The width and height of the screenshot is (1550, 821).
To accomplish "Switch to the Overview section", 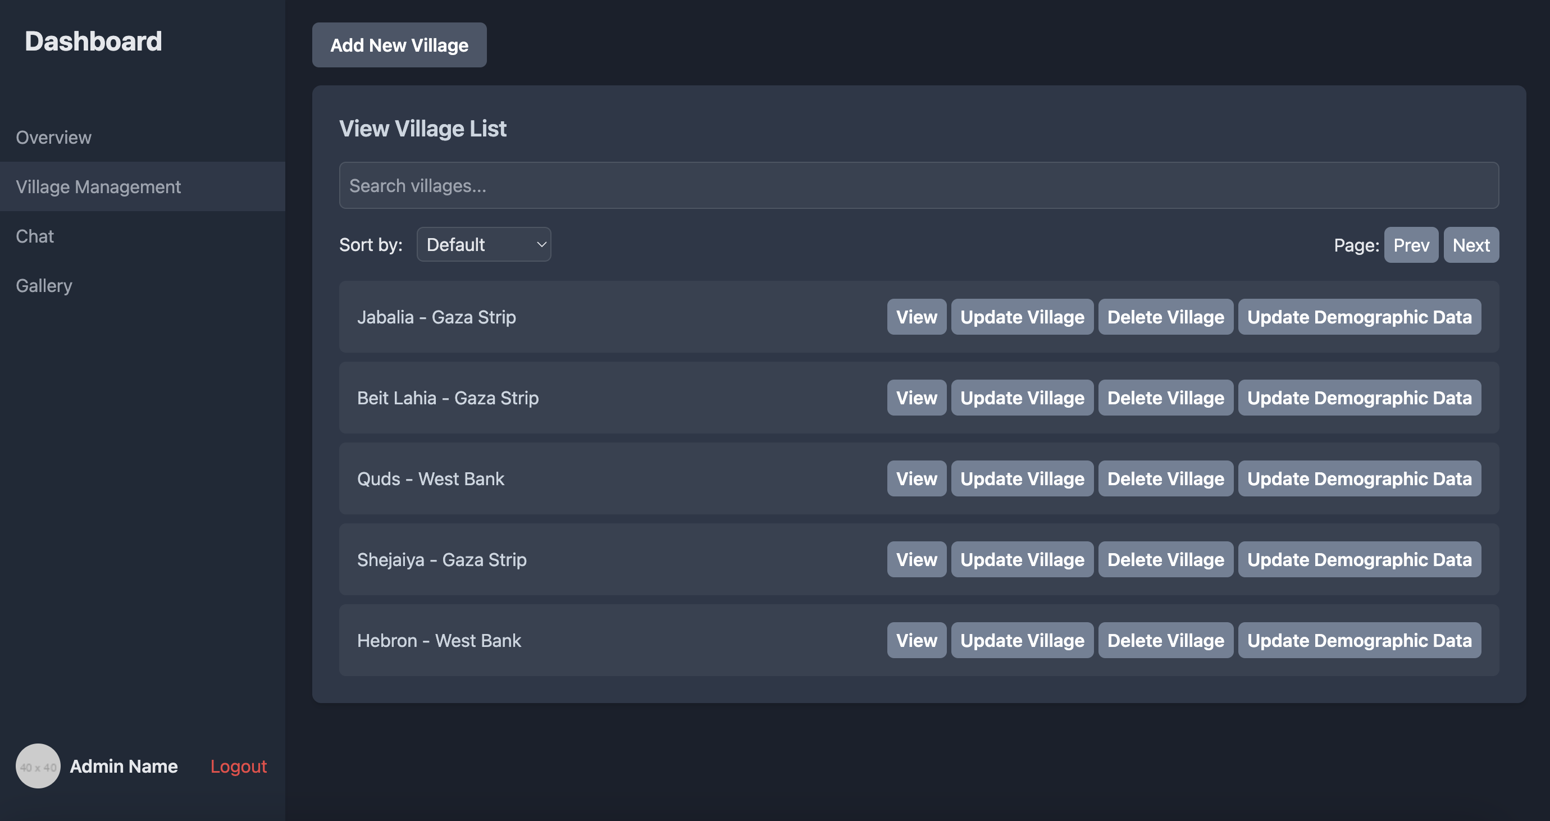I will click(53, 137).
